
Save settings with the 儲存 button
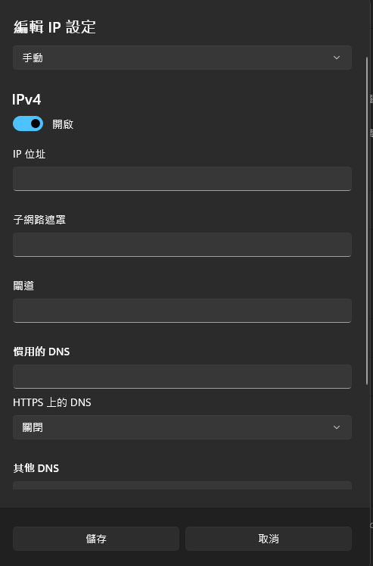[96, 539]
